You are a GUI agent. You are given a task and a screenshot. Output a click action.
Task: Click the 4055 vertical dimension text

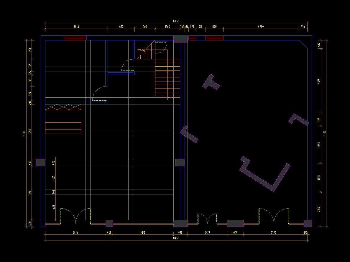319,81
